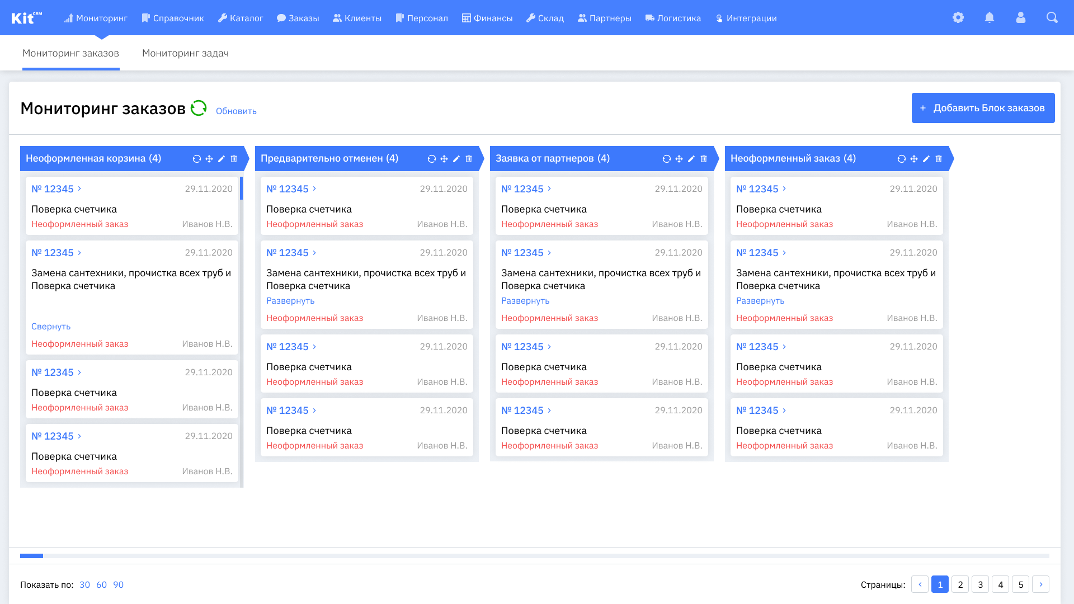Expand order in Неоформленный заказ column via Развернуть

[760, 301]
